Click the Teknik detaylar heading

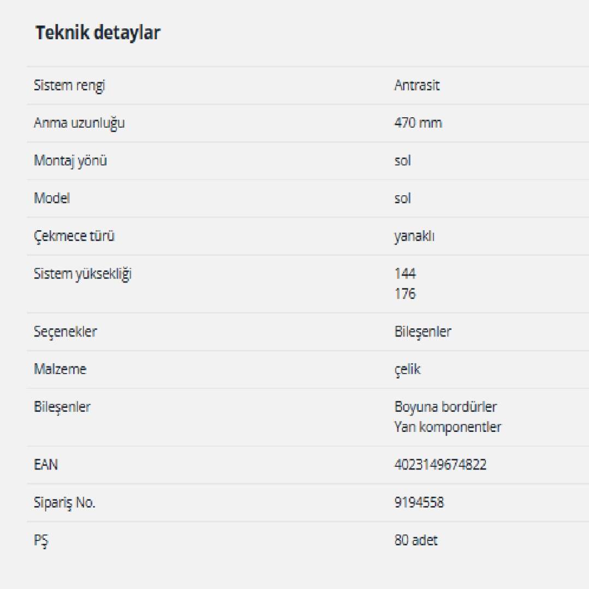click(98, 33)
